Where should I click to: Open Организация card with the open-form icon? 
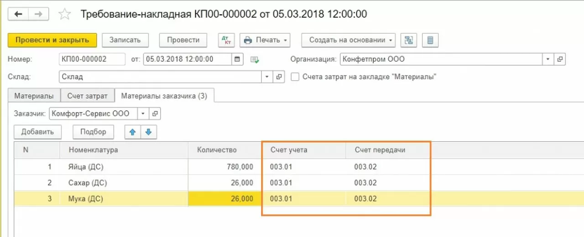pyautogui.click(x=560, y=59)
